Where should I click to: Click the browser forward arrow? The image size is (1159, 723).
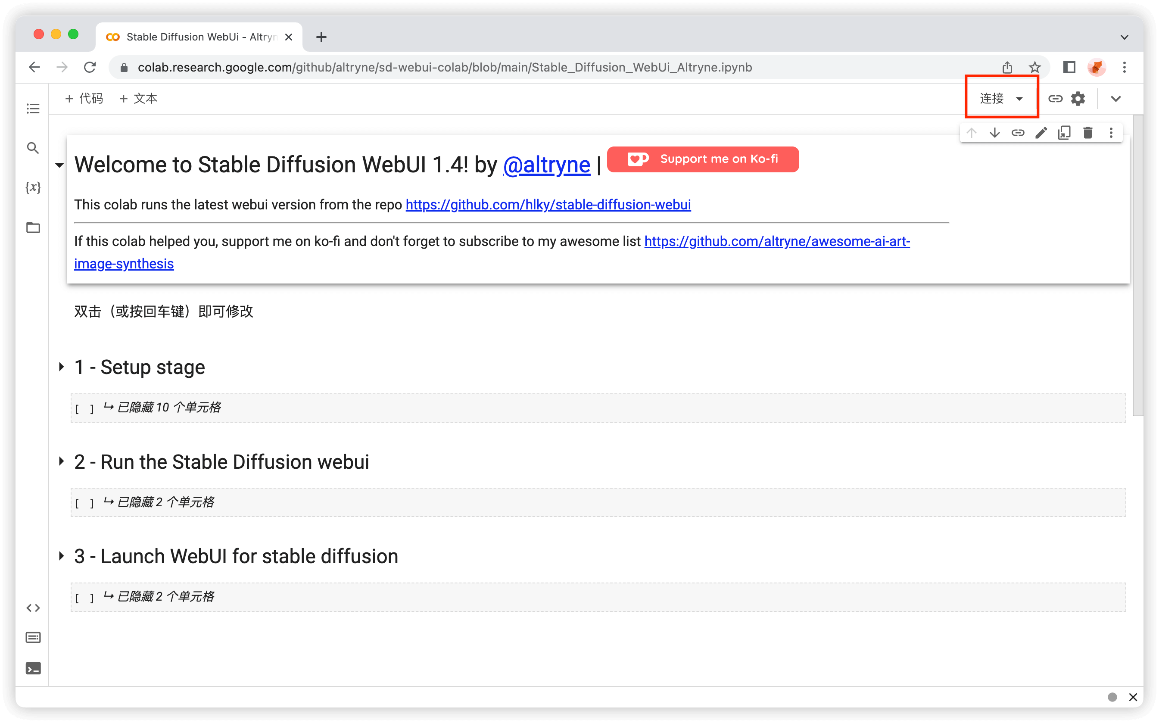(x=62, y=67)
